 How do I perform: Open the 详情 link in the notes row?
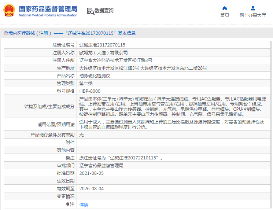point(84,205)
